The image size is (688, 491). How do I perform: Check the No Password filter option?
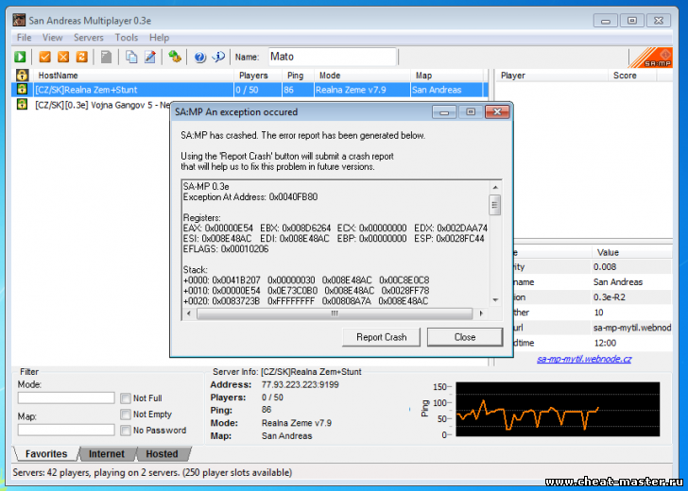click(x=126, y=431)
